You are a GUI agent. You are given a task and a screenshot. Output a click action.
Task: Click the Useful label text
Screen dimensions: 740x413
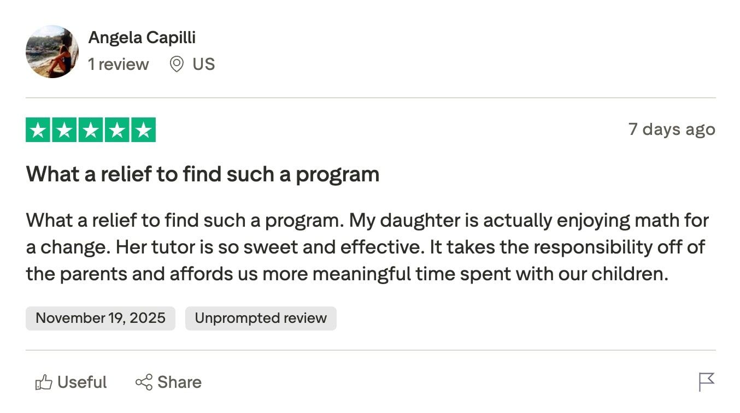82,382
